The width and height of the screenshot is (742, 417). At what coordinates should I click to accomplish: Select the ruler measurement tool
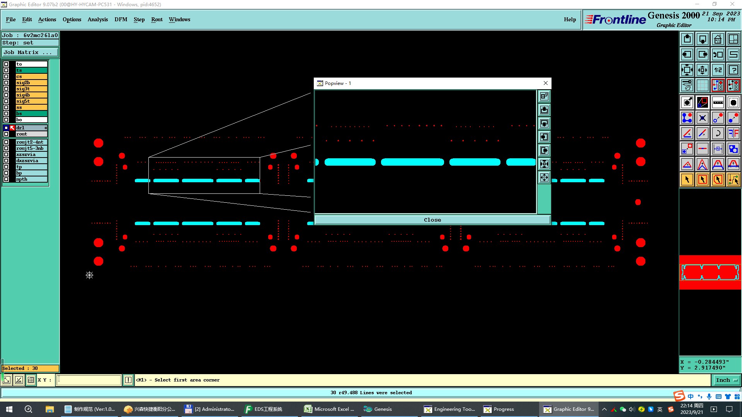[x=718, y=102]
